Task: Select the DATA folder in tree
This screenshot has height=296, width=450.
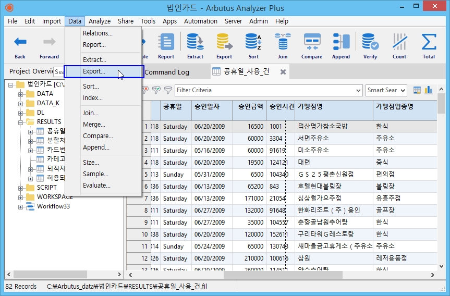Action: (45, 94)
